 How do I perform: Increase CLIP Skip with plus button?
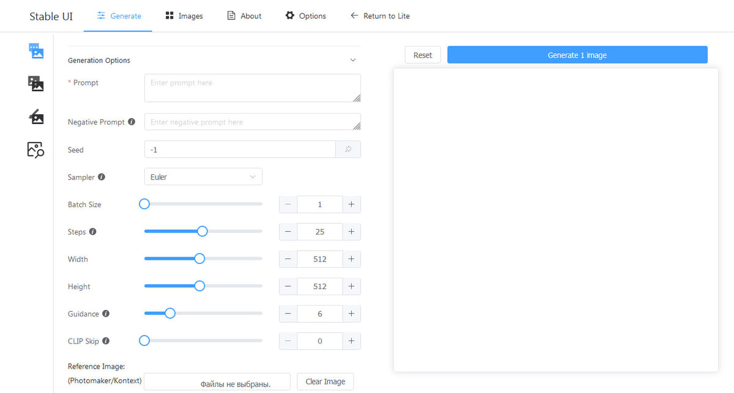(351, 341)
